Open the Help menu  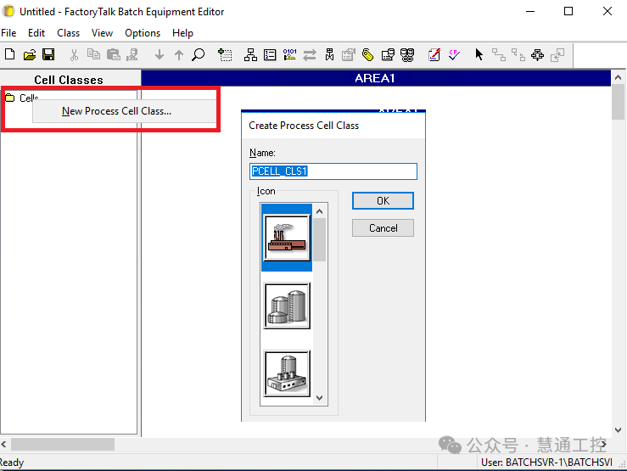(182, 33)
